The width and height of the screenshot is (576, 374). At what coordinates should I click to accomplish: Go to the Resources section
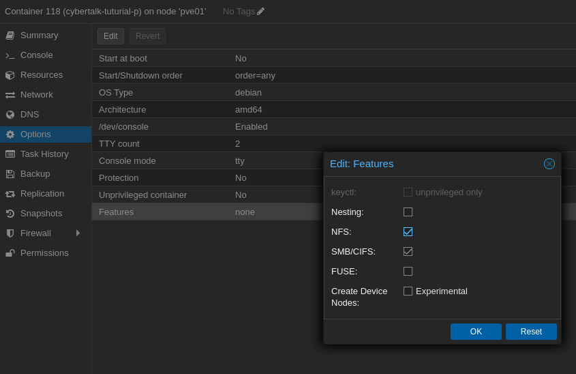tap(46, 75)
